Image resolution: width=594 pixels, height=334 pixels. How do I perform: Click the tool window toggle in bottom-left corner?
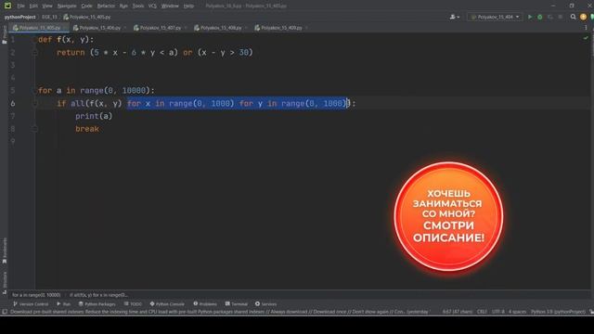(4, 312)
